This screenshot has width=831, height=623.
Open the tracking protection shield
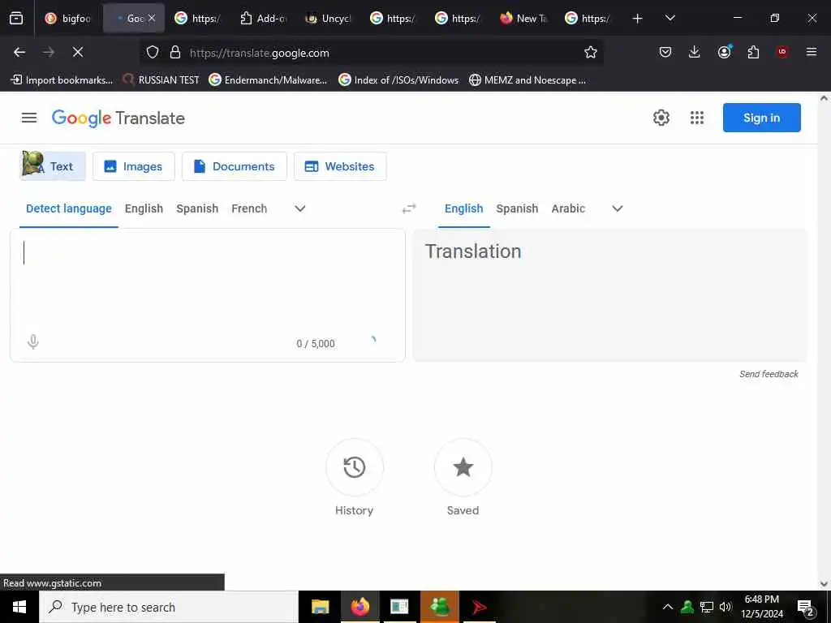(153, 53)
